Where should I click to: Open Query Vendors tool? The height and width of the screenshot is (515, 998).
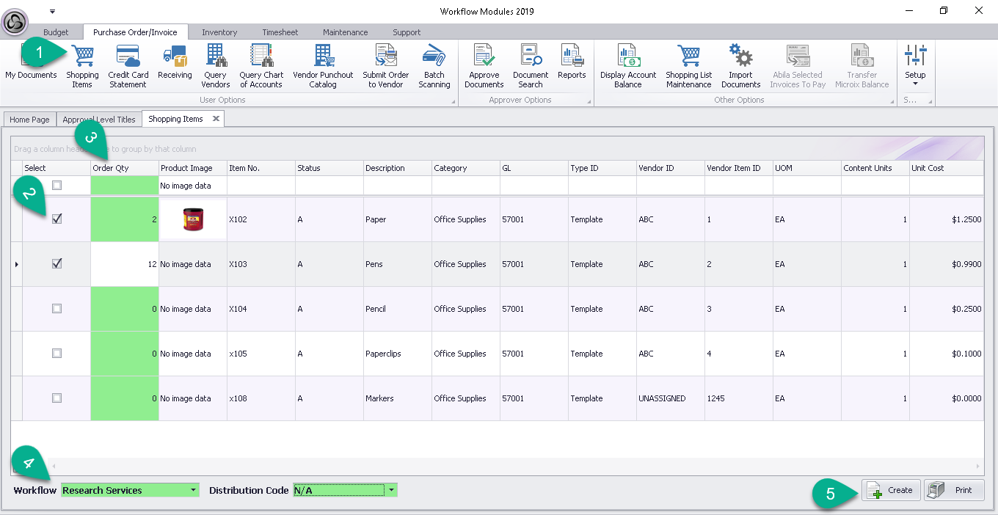215,65
